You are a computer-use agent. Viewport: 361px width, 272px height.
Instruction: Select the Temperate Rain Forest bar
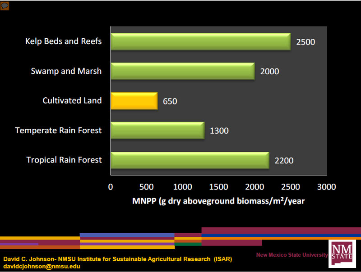coord(157,131)
